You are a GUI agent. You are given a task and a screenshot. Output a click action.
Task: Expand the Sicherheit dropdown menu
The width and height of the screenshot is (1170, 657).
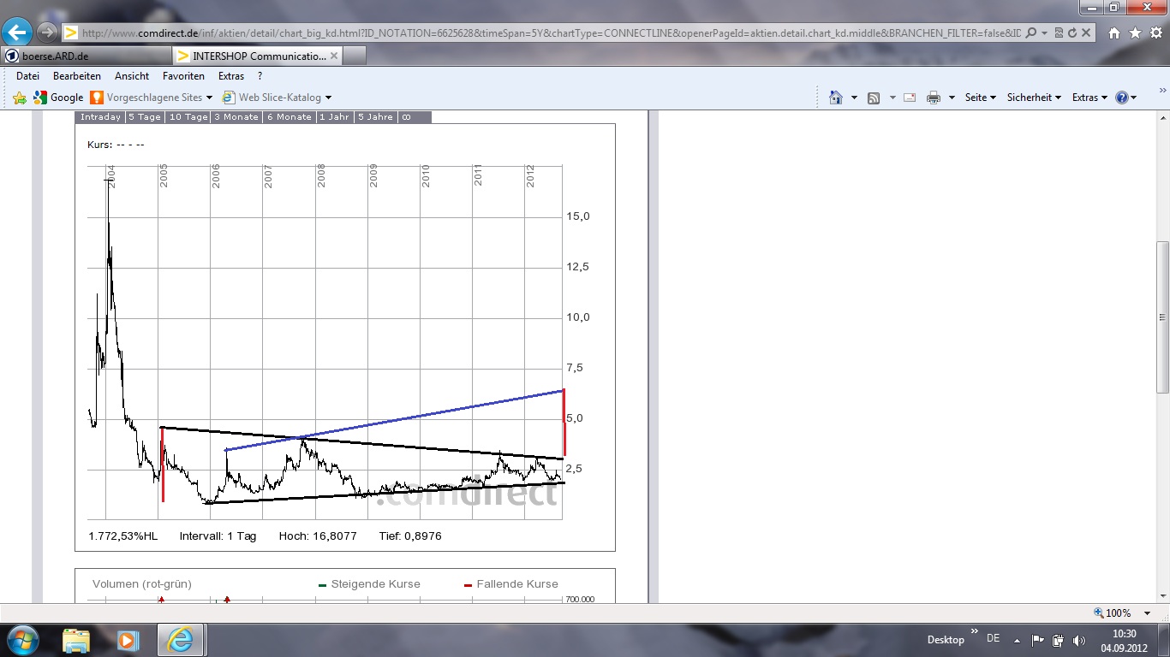1033,98
